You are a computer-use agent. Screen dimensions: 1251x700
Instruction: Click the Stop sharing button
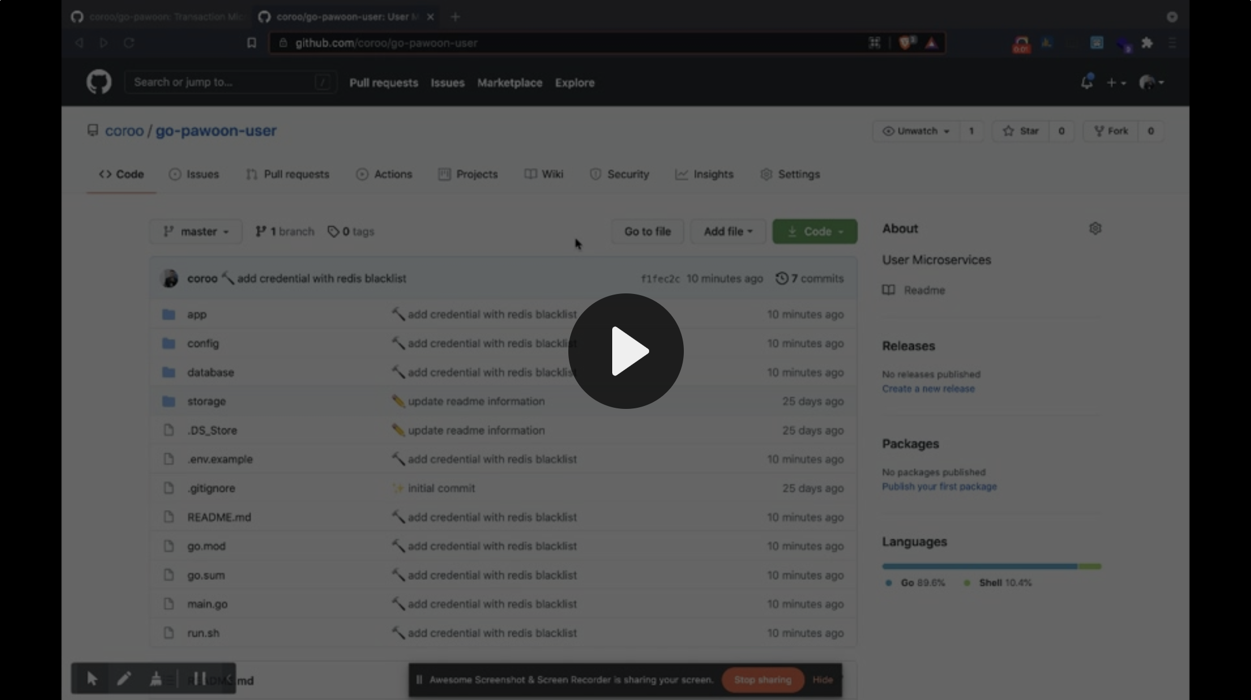762,680
